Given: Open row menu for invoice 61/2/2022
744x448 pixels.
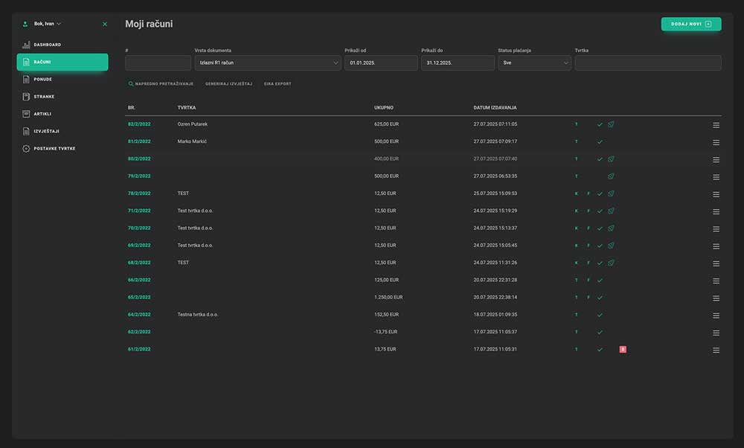Looking at the screenshot, I should coord(716,350).
